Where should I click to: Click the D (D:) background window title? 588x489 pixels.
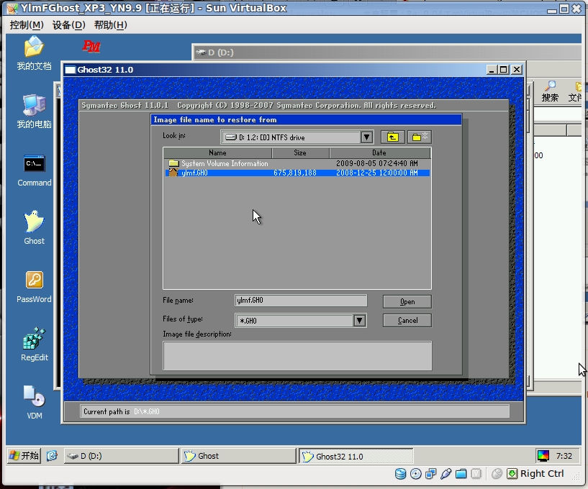coord(221,52)
